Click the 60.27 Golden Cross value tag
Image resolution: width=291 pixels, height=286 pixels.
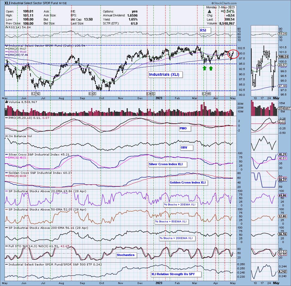[282, 180]
